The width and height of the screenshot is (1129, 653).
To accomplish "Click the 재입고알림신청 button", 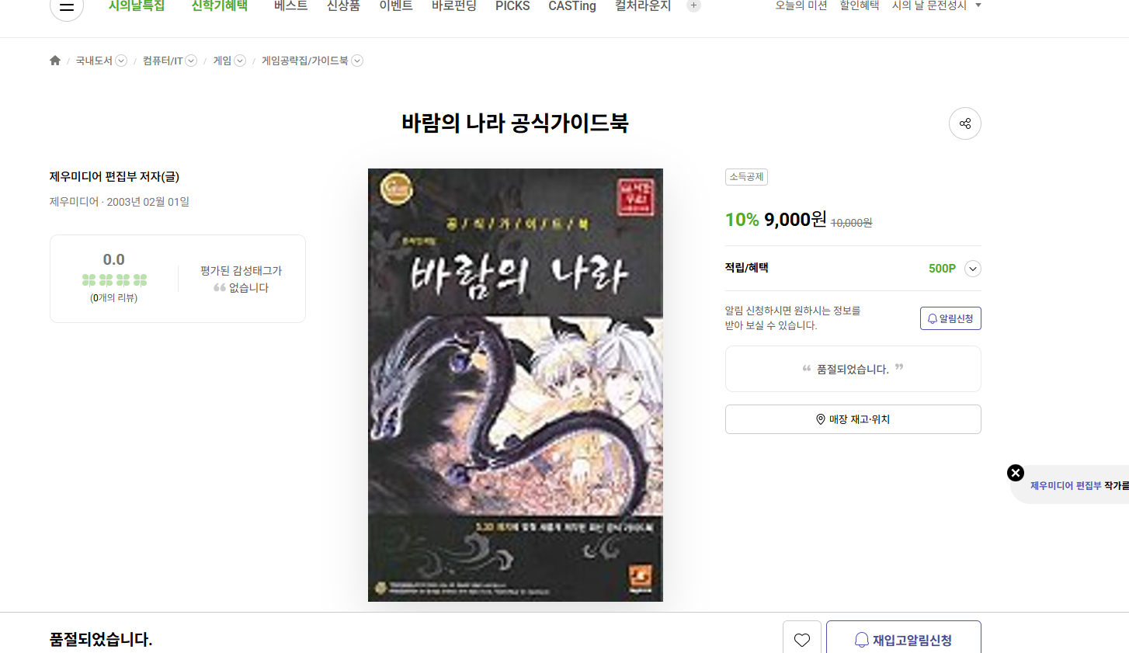I will point(903,639).
